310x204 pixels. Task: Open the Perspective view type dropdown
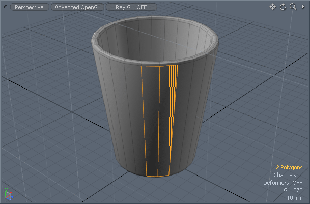[x=29, y=7]
